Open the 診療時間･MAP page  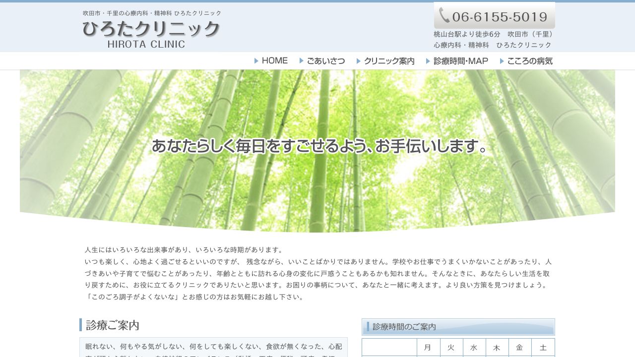[460, 60]
